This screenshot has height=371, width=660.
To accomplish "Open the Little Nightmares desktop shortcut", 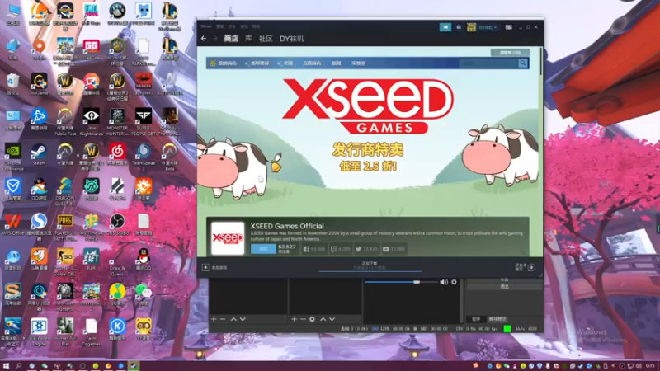I will click(x=92, y=122).
